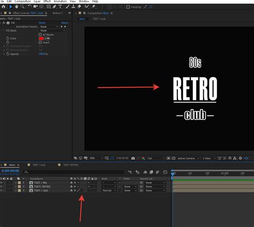254x227 pixels.
Task: Open the Effect menu
Action: pos(47,1)
